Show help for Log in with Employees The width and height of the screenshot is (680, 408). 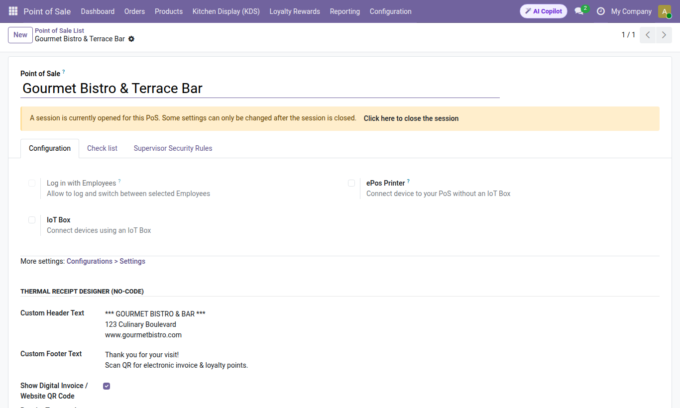pos(119,181)
